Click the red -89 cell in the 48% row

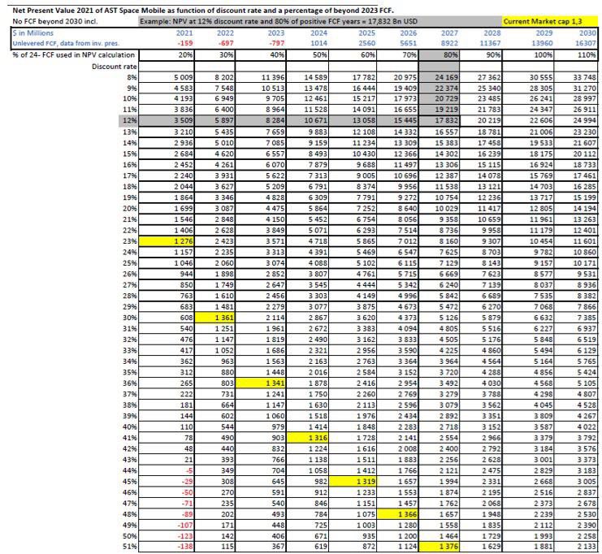(x=167, y=514)
